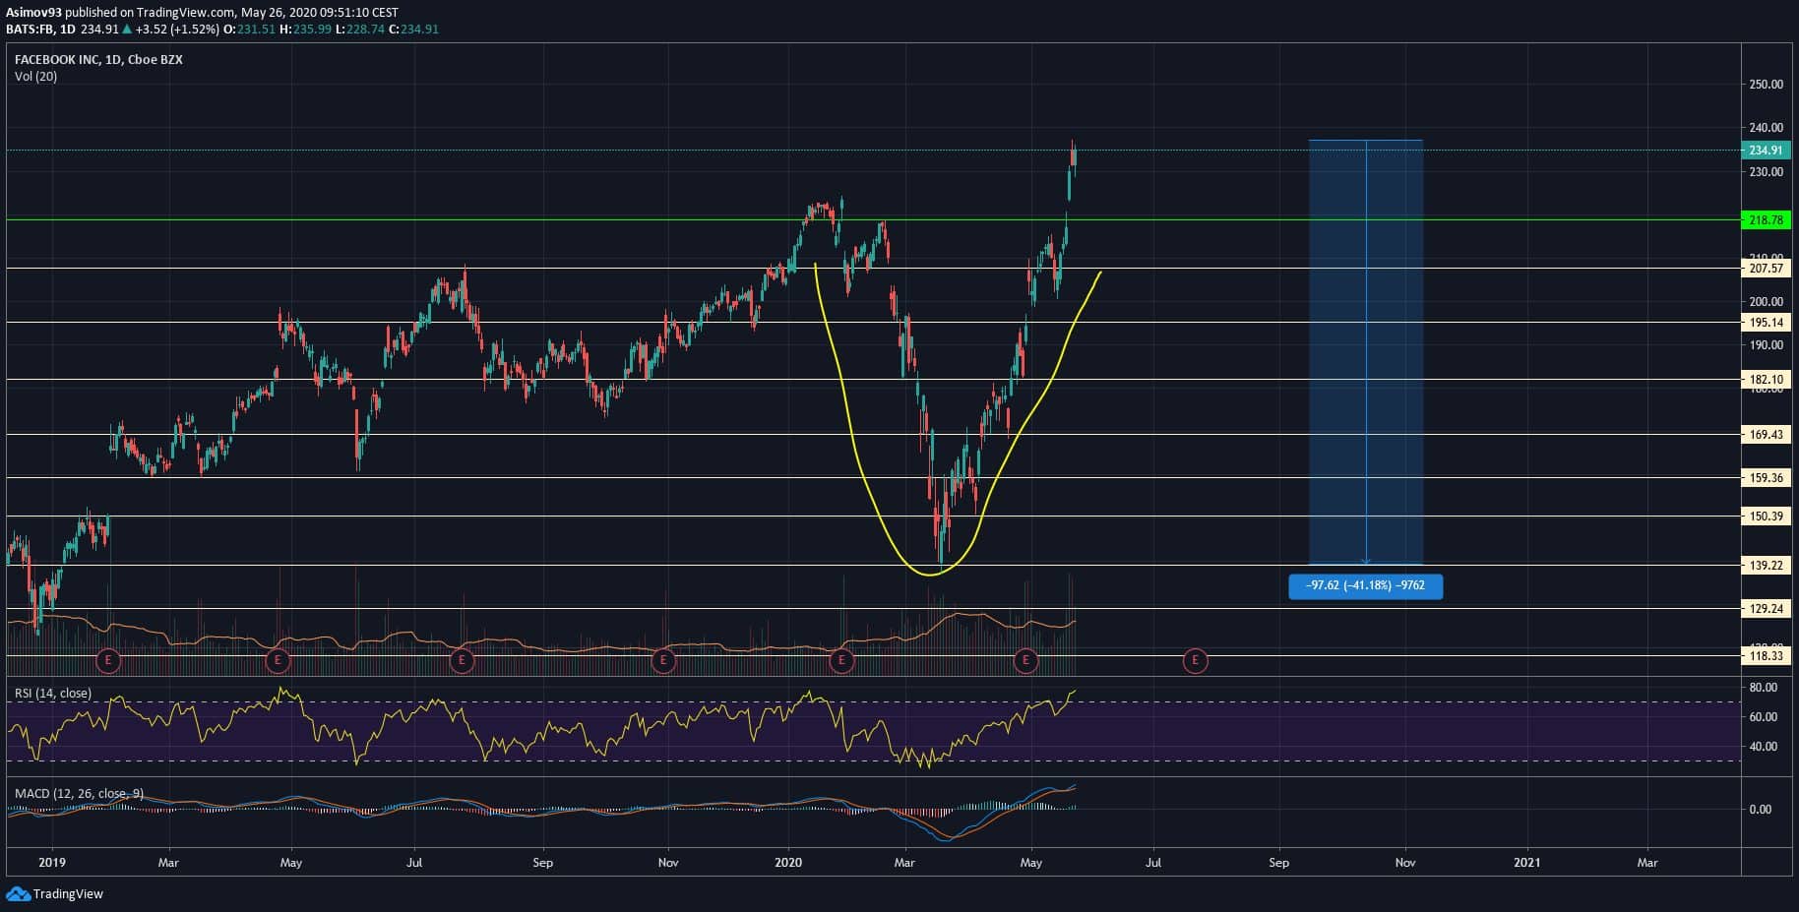Select the 129.24 horizontal line price label
This screenshot has width=1799, height=912.
(1766, 608)
